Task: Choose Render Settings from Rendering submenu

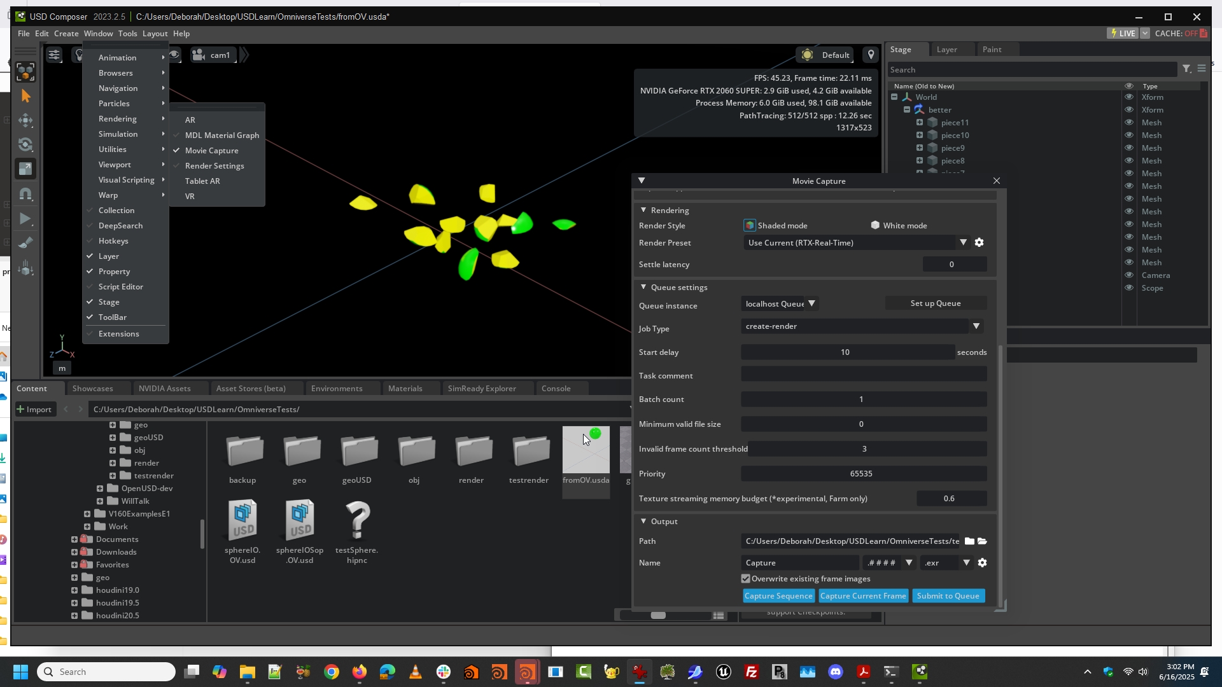Action: point(214,166)
